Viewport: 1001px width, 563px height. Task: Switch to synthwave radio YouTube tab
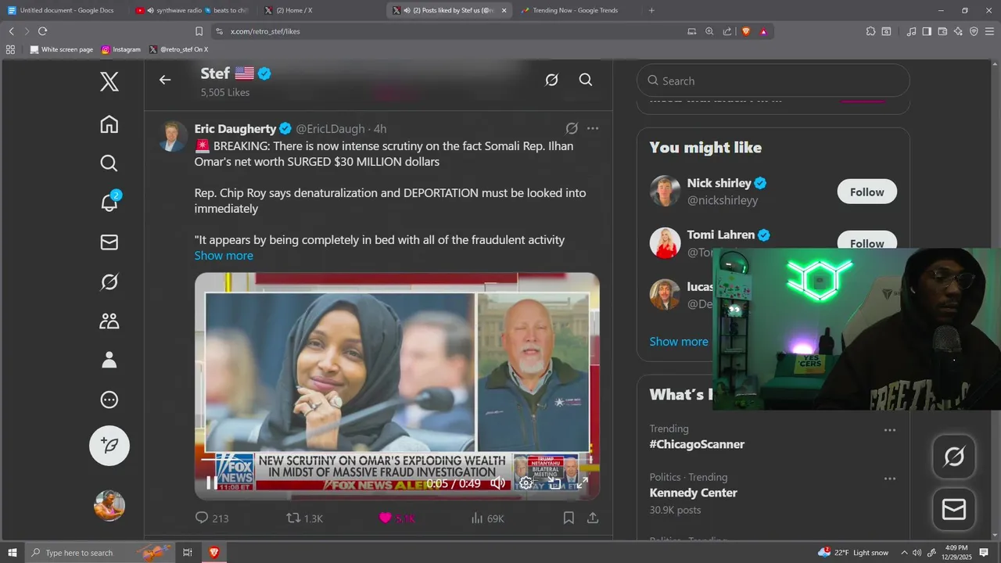click(192, 10)
